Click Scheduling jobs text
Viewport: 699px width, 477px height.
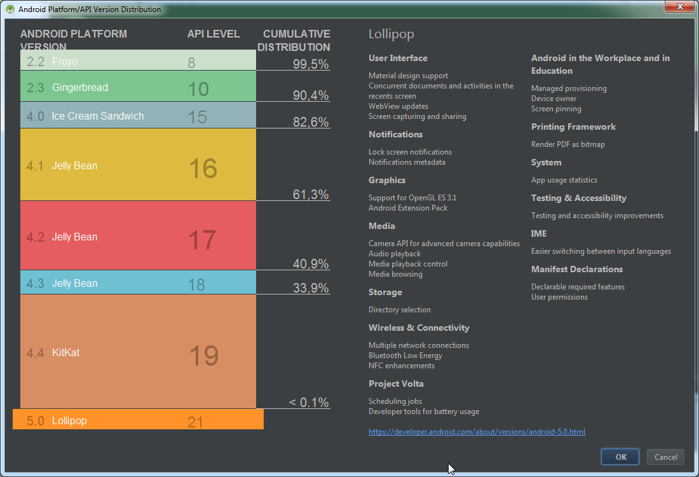pos(395,401)
